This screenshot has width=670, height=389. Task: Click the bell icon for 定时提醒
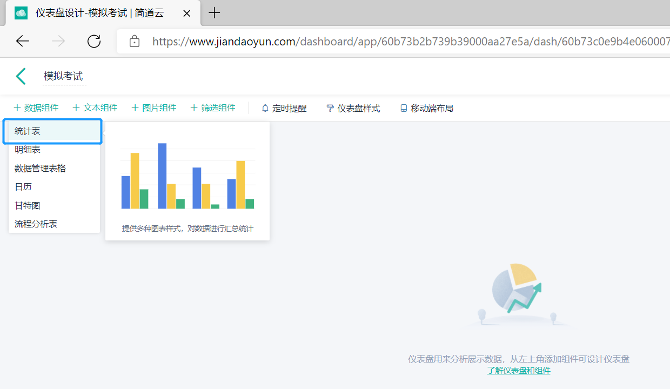(x=265, y=108)
